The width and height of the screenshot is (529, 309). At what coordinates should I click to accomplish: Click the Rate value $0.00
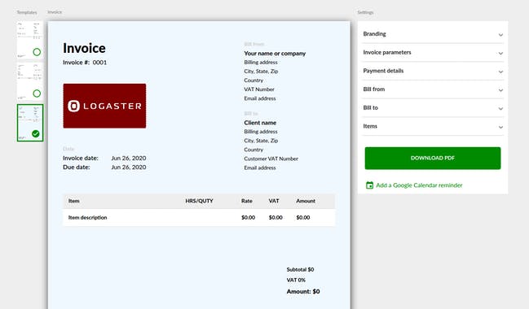[249, 217]
